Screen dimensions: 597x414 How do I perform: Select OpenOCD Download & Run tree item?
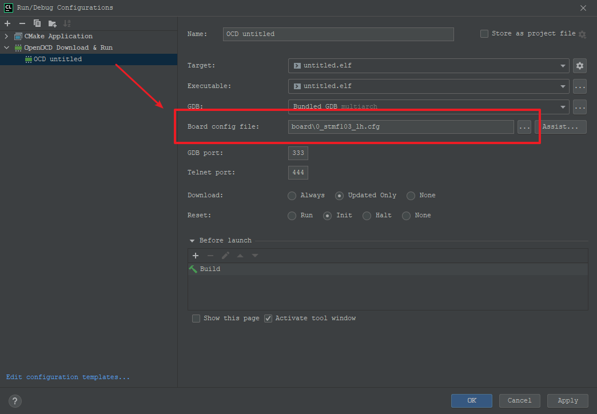[68, 47]
